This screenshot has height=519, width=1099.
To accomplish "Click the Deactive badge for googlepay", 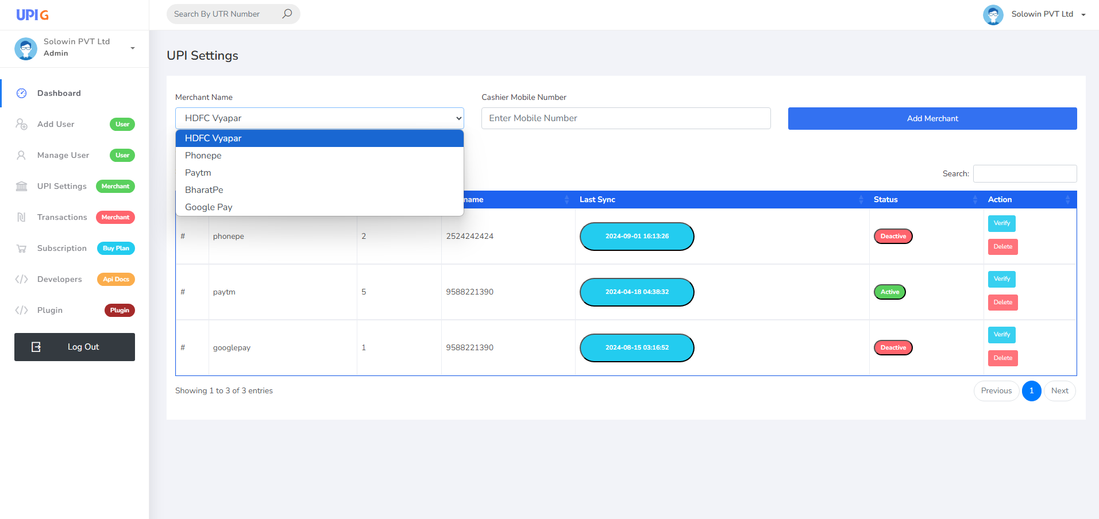I will [893, 348].
